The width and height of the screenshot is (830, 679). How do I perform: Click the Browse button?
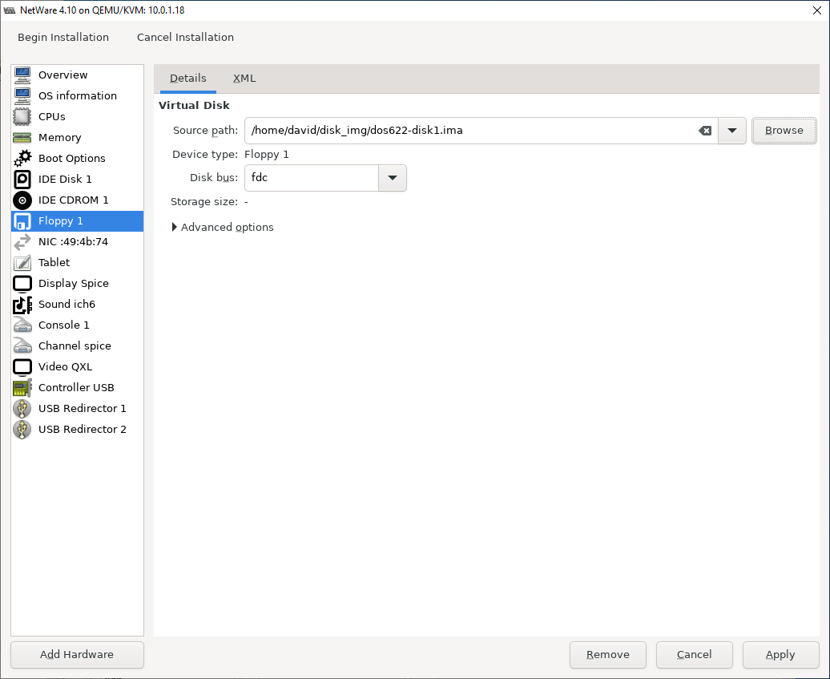[x=784, y=131]
